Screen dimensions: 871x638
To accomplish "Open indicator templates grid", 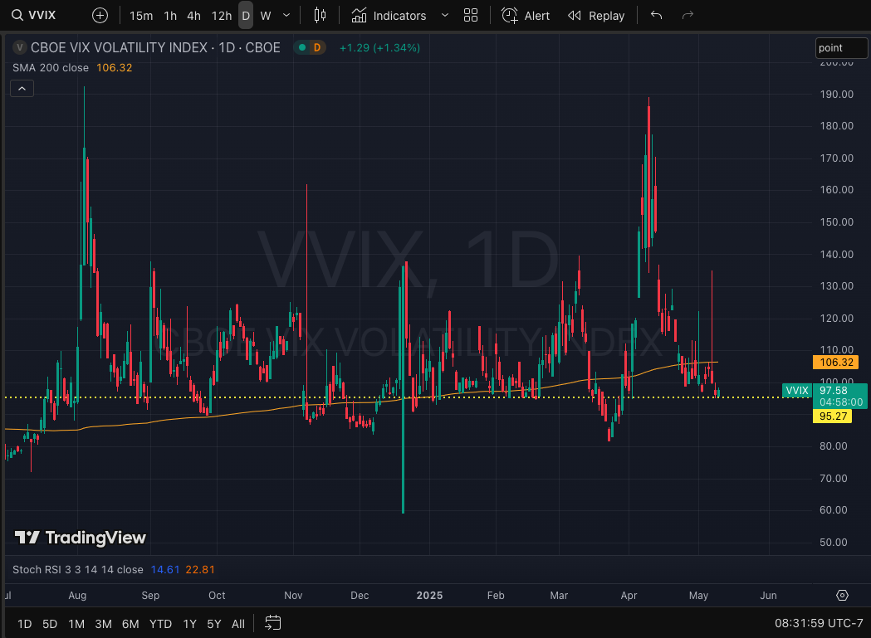I will pyautogui.click(x=471, y=16).
